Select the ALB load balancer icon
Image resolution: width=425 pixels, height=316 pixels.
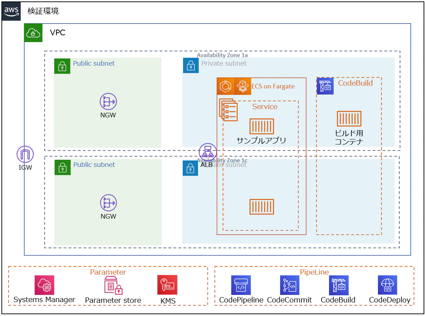pos(208,152)
